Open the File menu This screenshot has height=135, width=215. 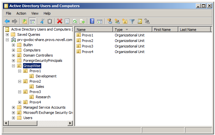tap(8, 13)
